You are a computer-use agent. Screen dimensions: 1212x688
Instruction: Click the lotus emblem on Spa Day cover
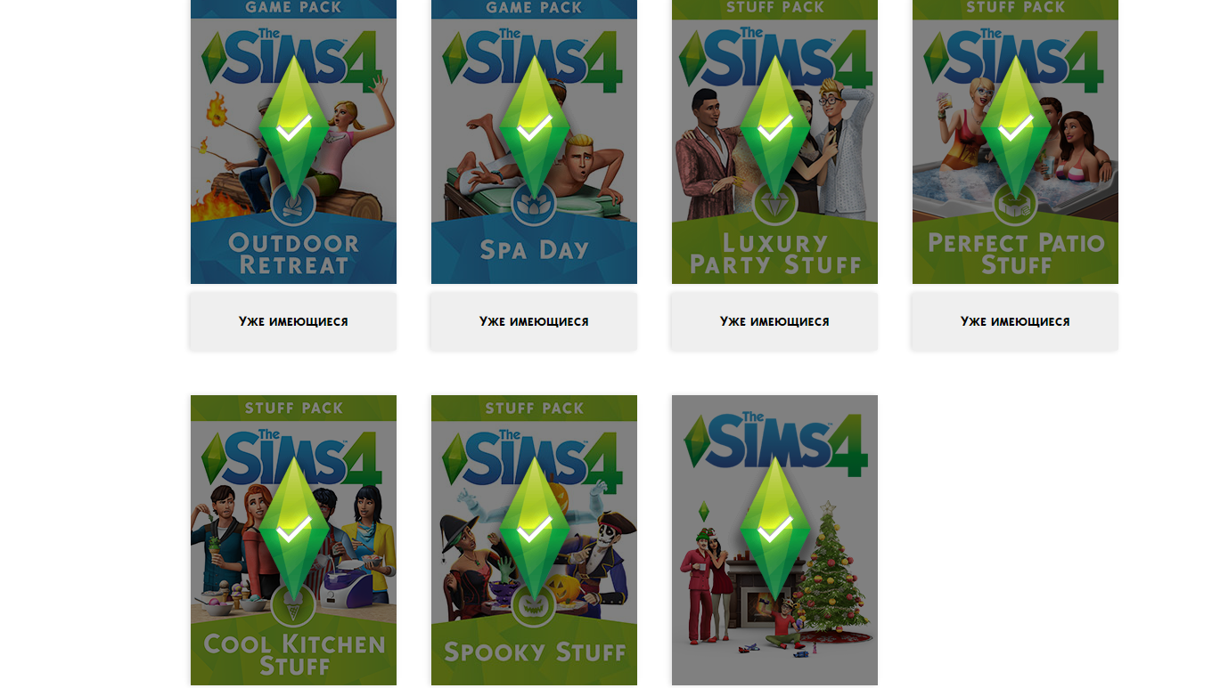point(534,206)
